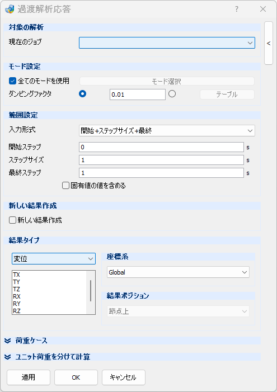This screenshot has height=392, width=277.
Task: Click the component list scrollbar
Action: coord(90,291)
